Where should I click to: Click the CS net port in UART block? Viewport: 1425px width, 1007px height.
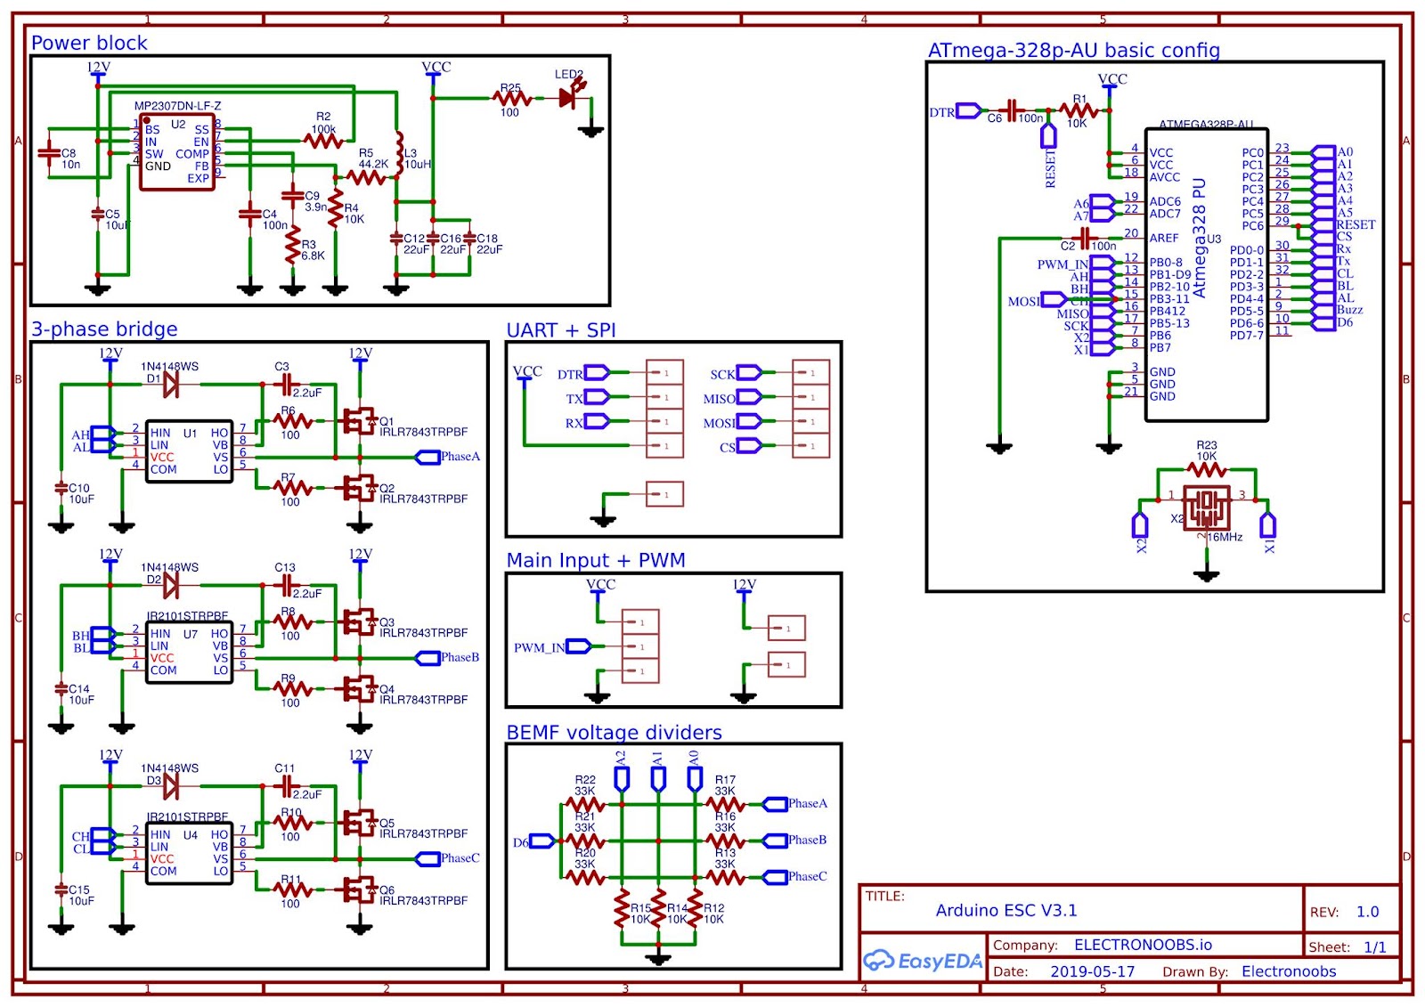click(749, 446)
